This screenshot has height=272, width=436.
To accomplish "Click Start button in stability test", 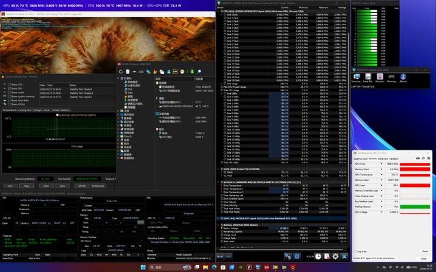I will coord(11,186).
